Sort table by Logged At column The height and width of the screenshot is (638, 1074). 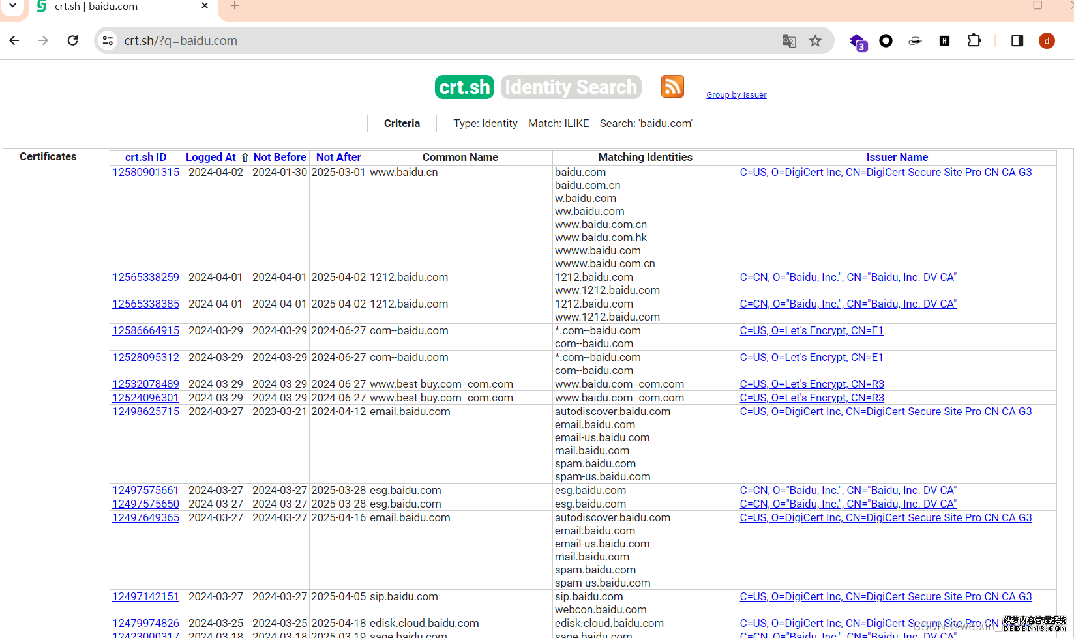[x=211, y=157]
